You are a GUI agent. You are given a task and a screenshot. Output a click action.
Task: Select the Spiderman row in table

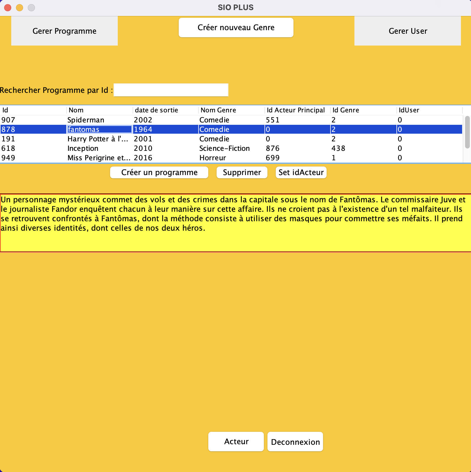tap(86, 120)
